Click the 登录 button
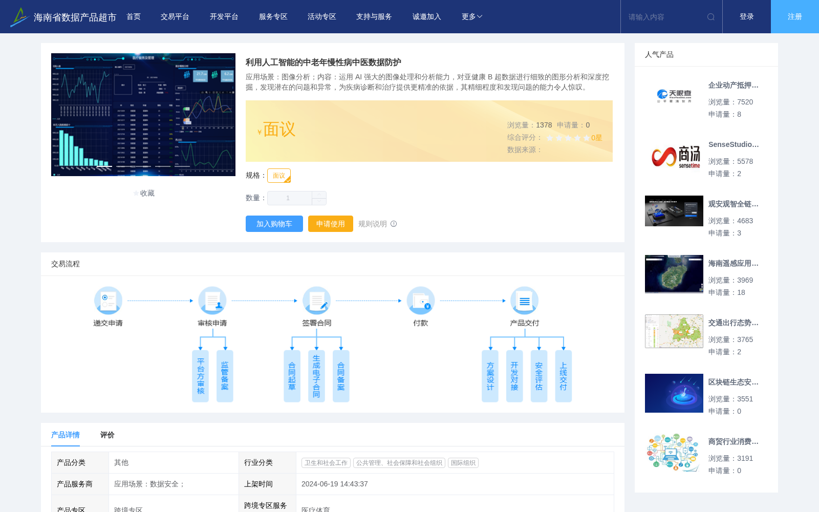This screenshot has height=512, width=819. click(x=747, y=17)
